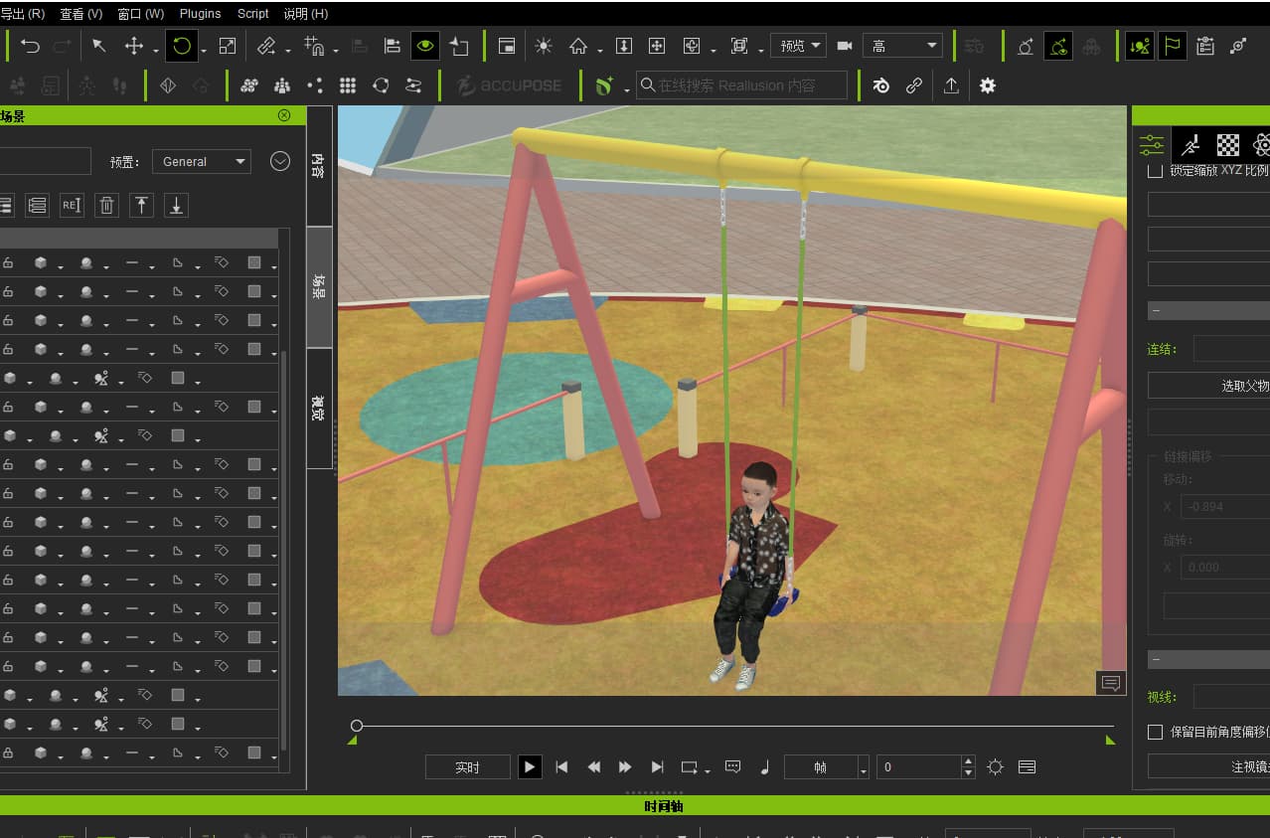
Task: Click the timeline playhead slider handle
Action: pyautogui.click(x=357, y=726)
